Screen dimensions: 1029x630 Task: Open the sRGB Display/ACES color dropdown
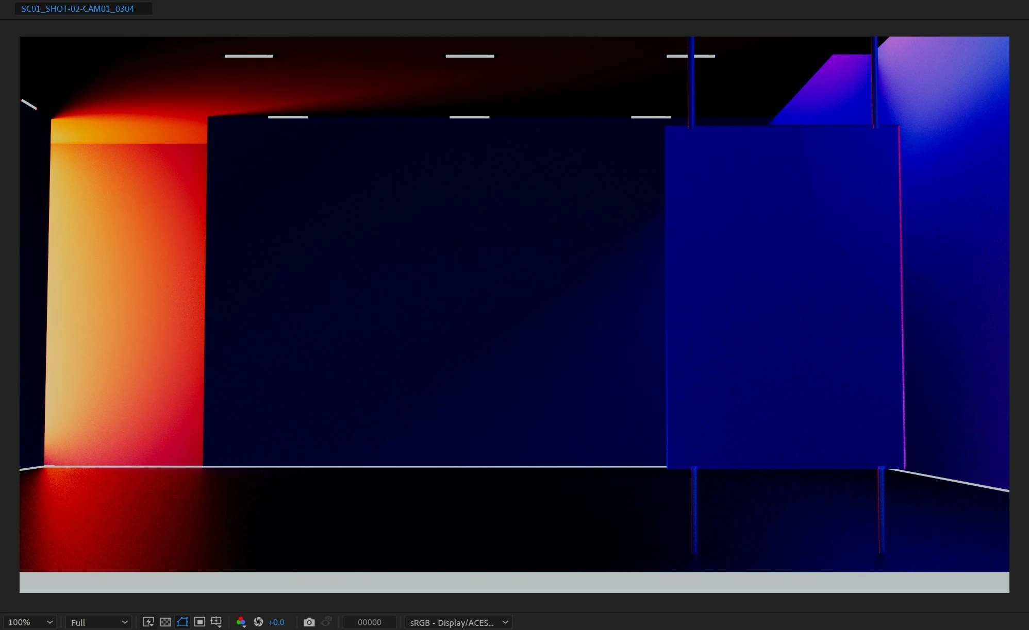[x=458, y=622]
